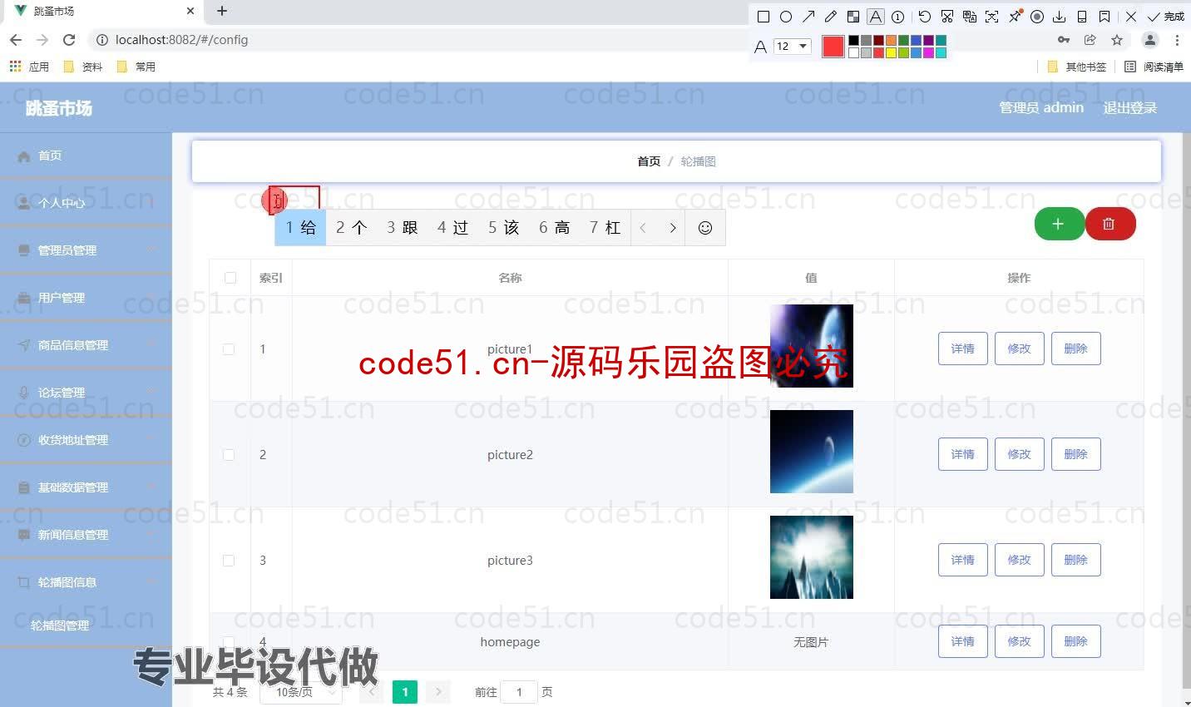Screen dimensions: 1191x707
Task: Choose IME candidate 6 高
Action: click(x=555, y=228)
